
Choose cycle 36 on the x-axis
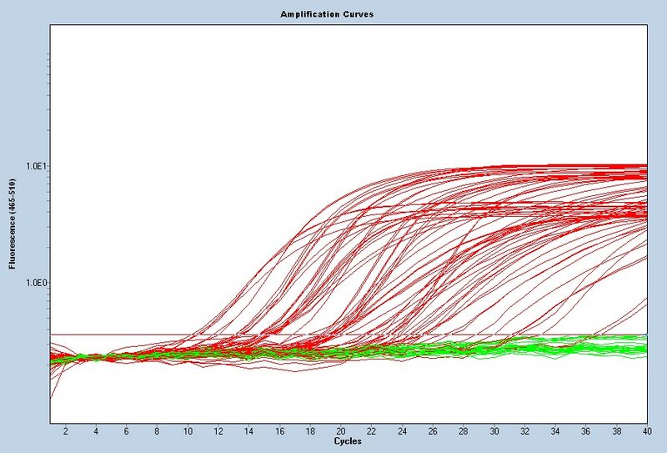(x=586, y=432)
